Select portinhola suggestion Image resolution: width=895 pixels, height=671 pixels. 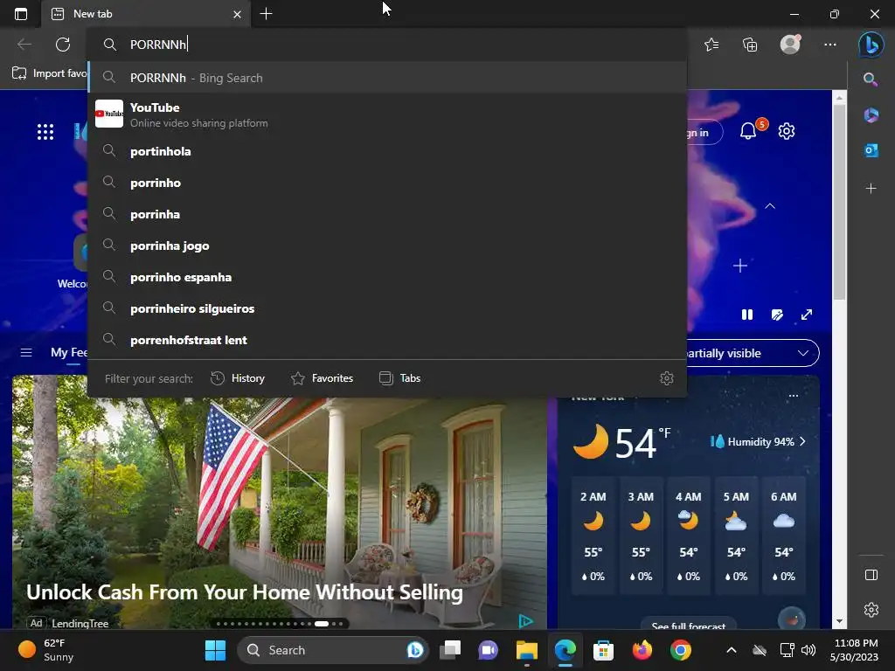click(x=387, y=151)
